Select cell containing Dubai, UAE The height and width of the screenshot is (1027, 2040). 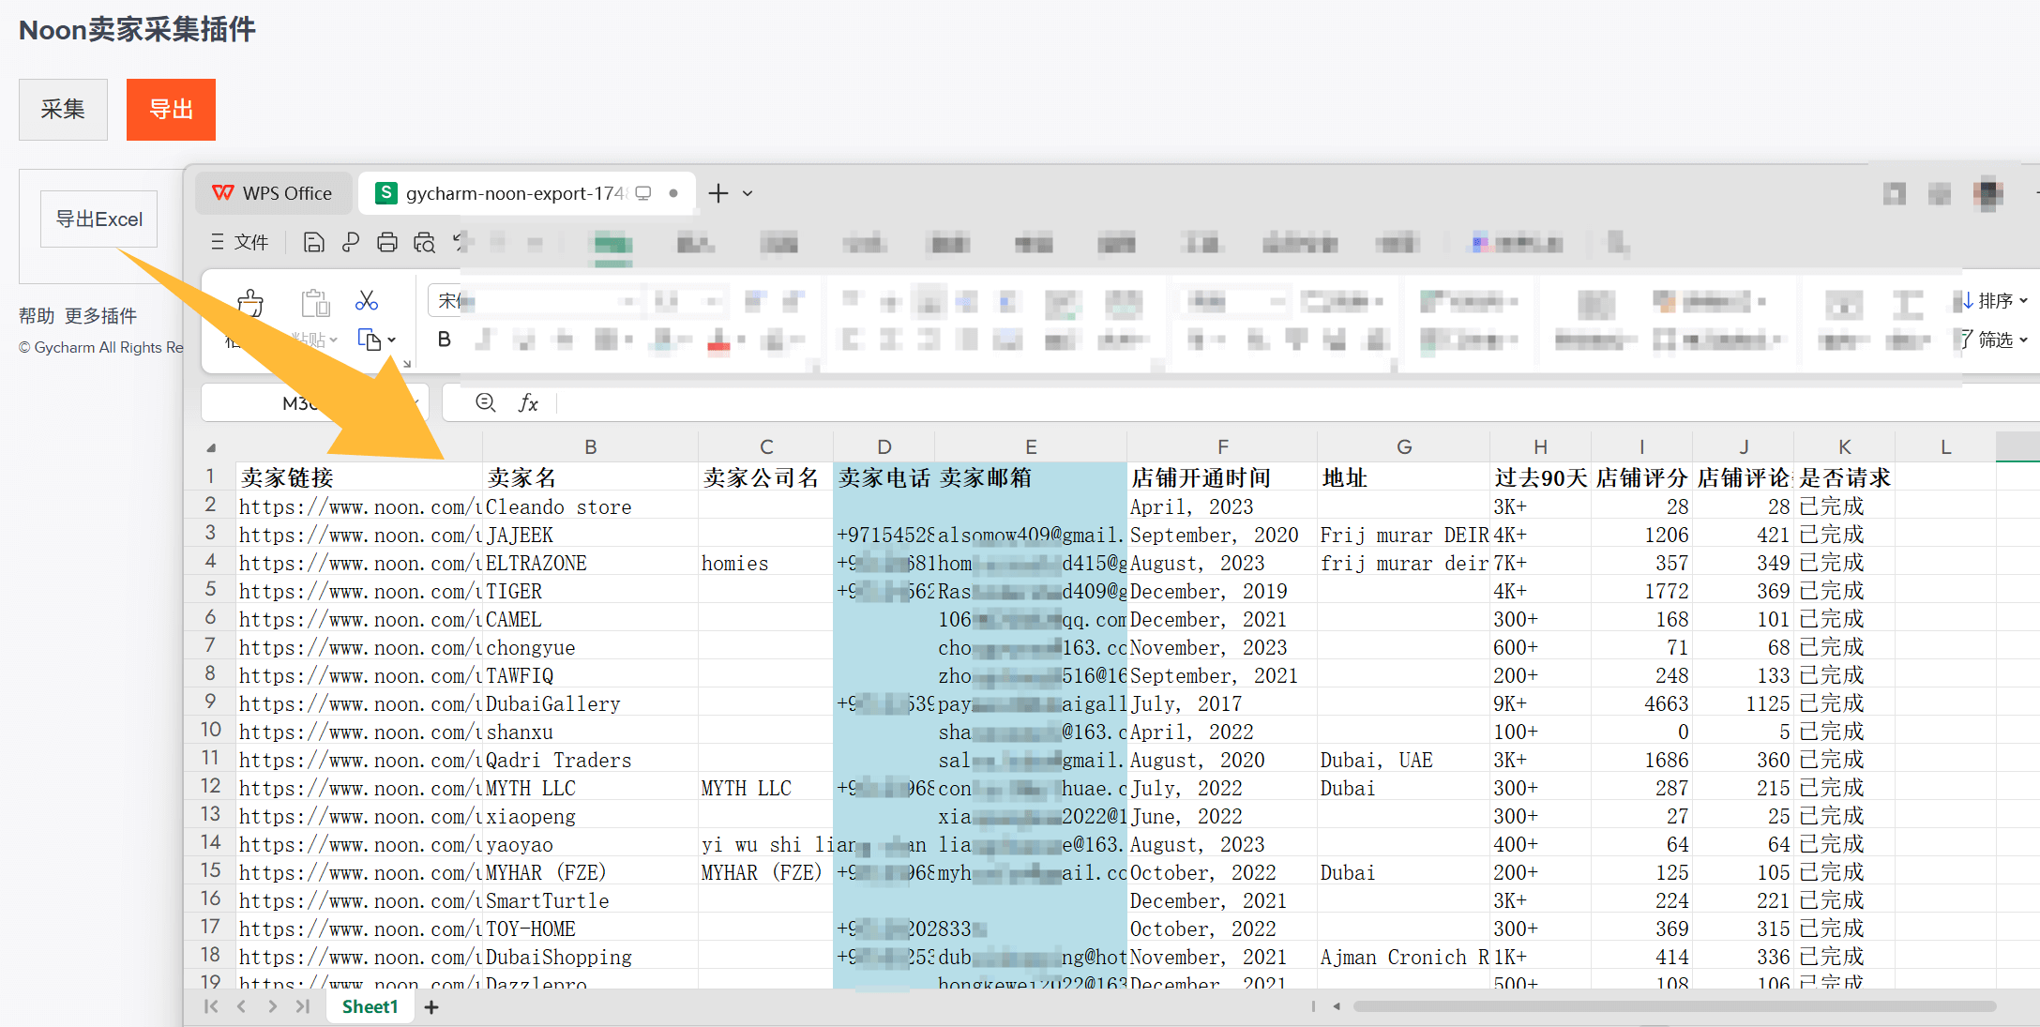[x=1403, y=760]
